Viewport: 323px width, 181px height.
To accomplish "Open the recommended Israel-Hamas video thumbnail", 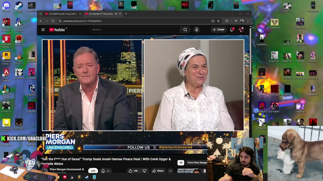I will point(192,171).
